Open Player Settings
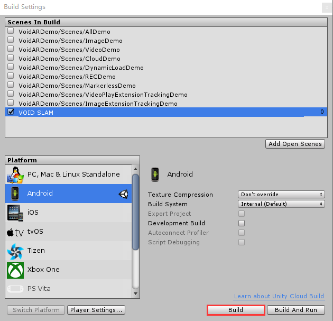This screenshot has height=321, width=333. pos(96,310)
